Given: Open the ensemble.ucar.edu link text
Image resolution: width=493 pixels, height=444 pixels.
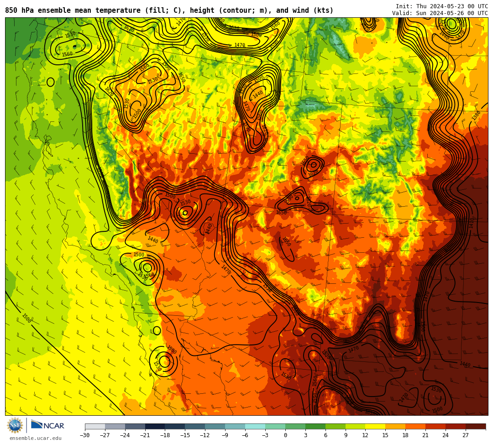Looking at the screenshot, I should click(35, 438).
